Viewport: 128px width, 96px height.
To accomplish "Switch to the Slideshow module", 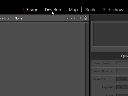I will (x=113, y=10).
